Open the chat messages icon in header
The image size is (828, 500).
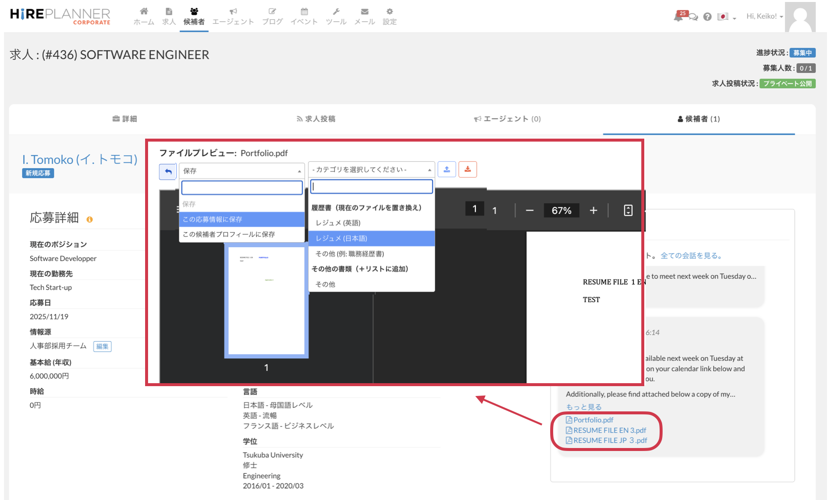tap(694, 17)
